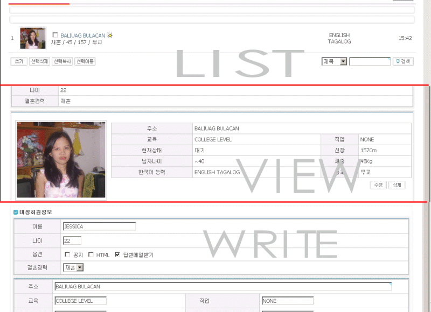Click the 선택복사 button
The image size is (431, 312).
[x=62, y=61]
